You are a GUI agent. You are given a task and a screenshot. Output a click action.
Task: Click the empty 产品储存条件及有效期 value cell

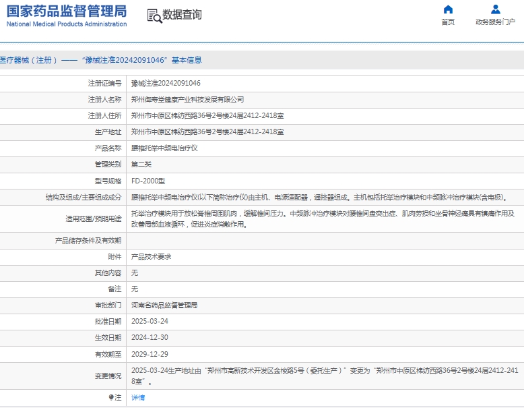pos(325,241)
